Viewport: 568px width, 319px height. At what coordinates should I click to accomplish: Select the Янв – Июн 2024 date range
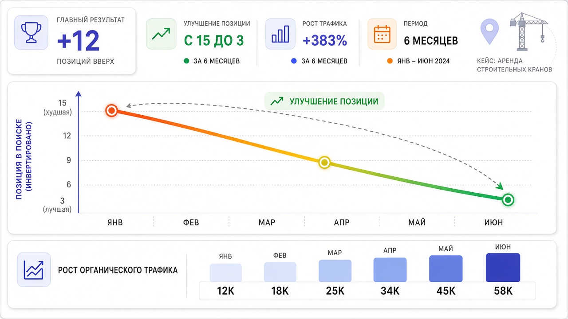(422, 61)
